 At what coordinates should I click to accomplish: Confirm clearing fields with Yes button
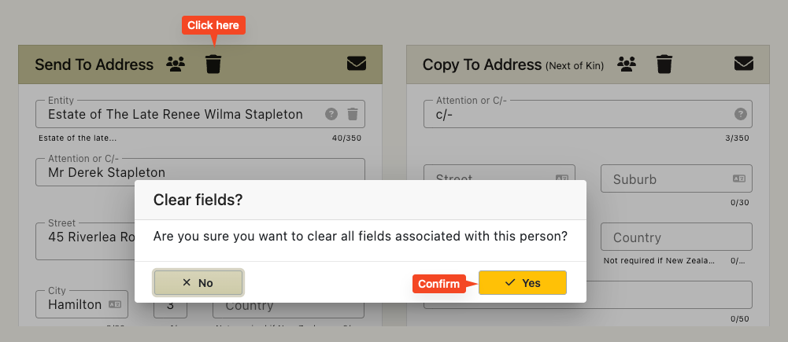[523, 283]
